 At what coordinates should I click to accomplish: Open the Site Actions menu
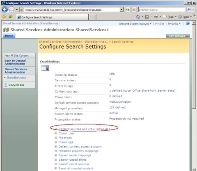[x=178, y=36]
